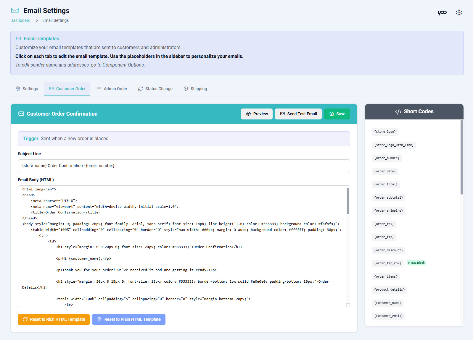Screen dimensions: 473x340
Task: Click the code brackets icon in Short Codes header
Action: [x=398, y=112]
